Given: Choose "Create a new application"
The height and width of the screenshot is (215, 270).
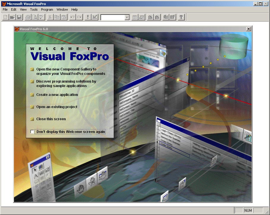Looking at the screenshot, I should pyautogui.click(x=54, y=95).
